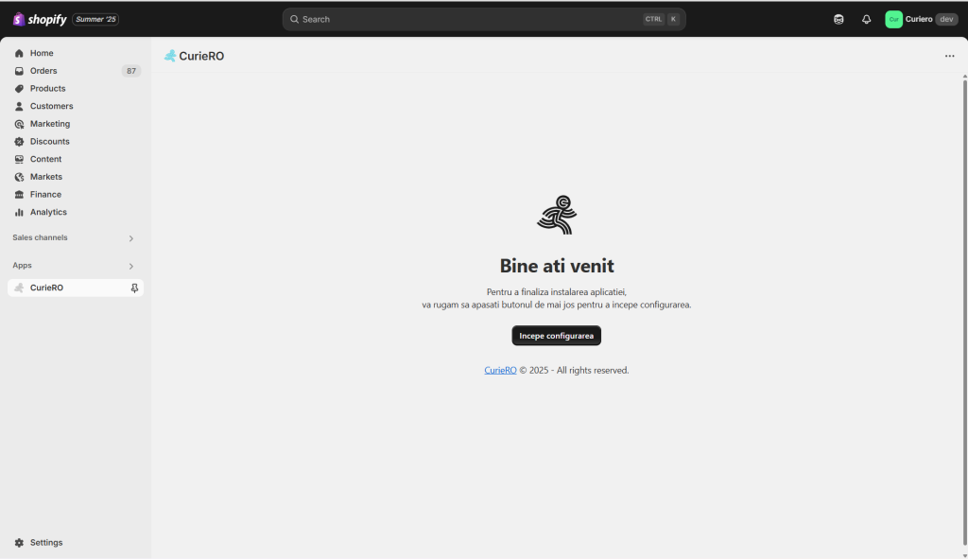
Task: Click the Markets globe icon
Action: point(19,177)
